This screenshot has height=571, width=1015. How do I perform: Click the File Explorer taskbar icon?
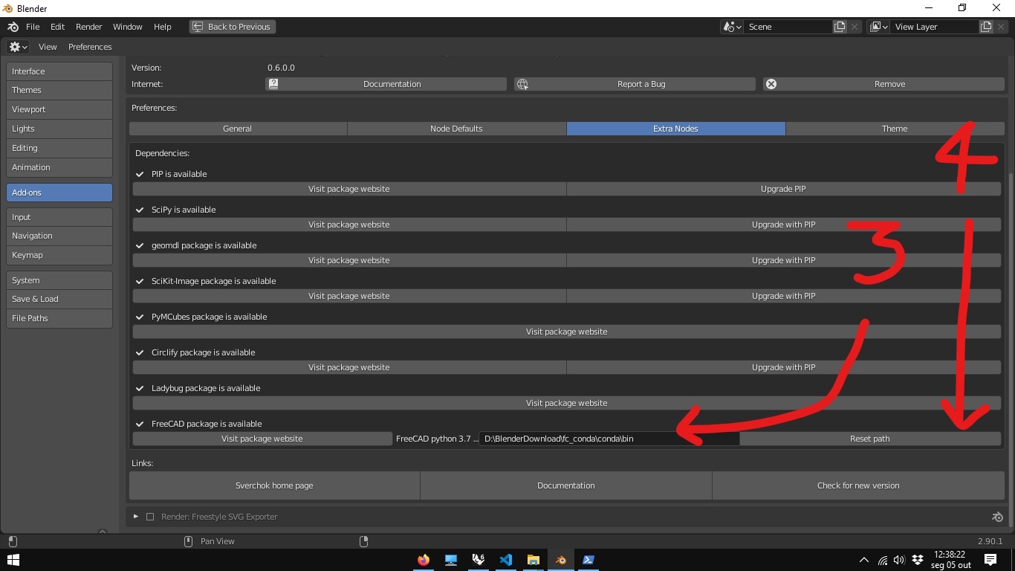534,560
